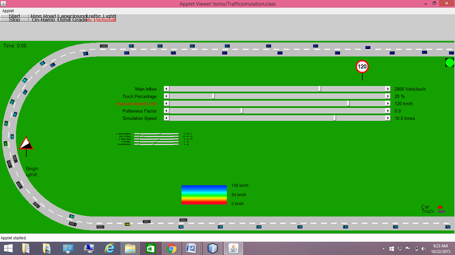455x255 pixels.
Task: Click the green traffic light indicator
Action: (450, 62)
